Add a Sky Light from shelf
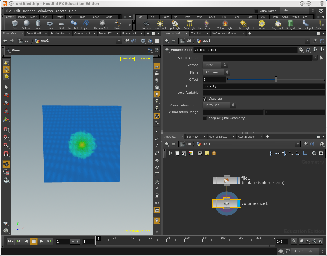327x256 pixels. (278, 24)
